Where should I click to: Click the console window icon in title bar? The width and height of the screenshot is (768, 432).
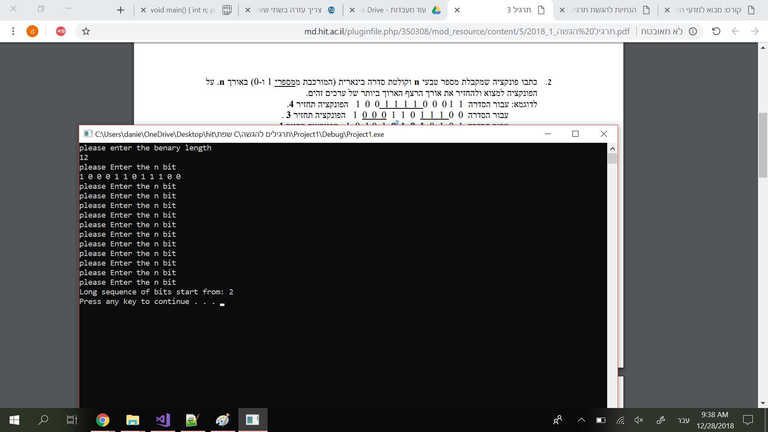pos(88,134)
